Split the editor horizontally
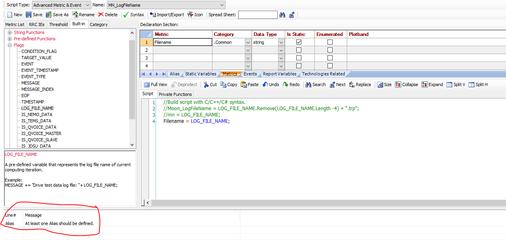Image resolution: width=506 pixels, height=240 pixels. 478,84
